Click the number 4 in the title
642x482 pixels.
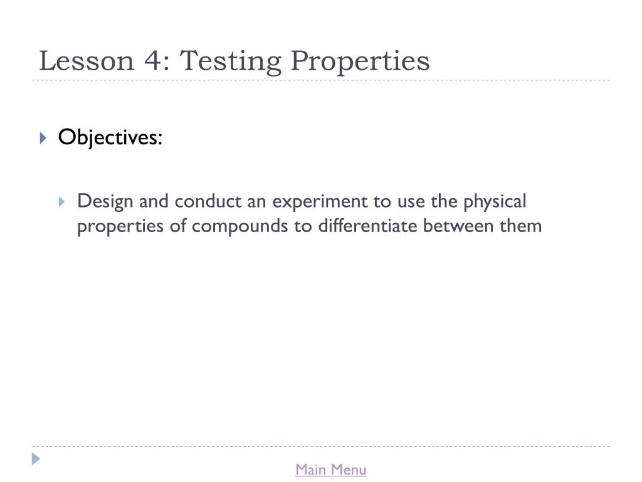click(x=153, y=61)
